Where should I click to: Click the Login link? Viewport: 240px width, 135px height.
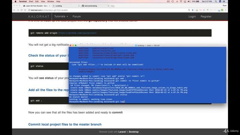tap(192, 16)
